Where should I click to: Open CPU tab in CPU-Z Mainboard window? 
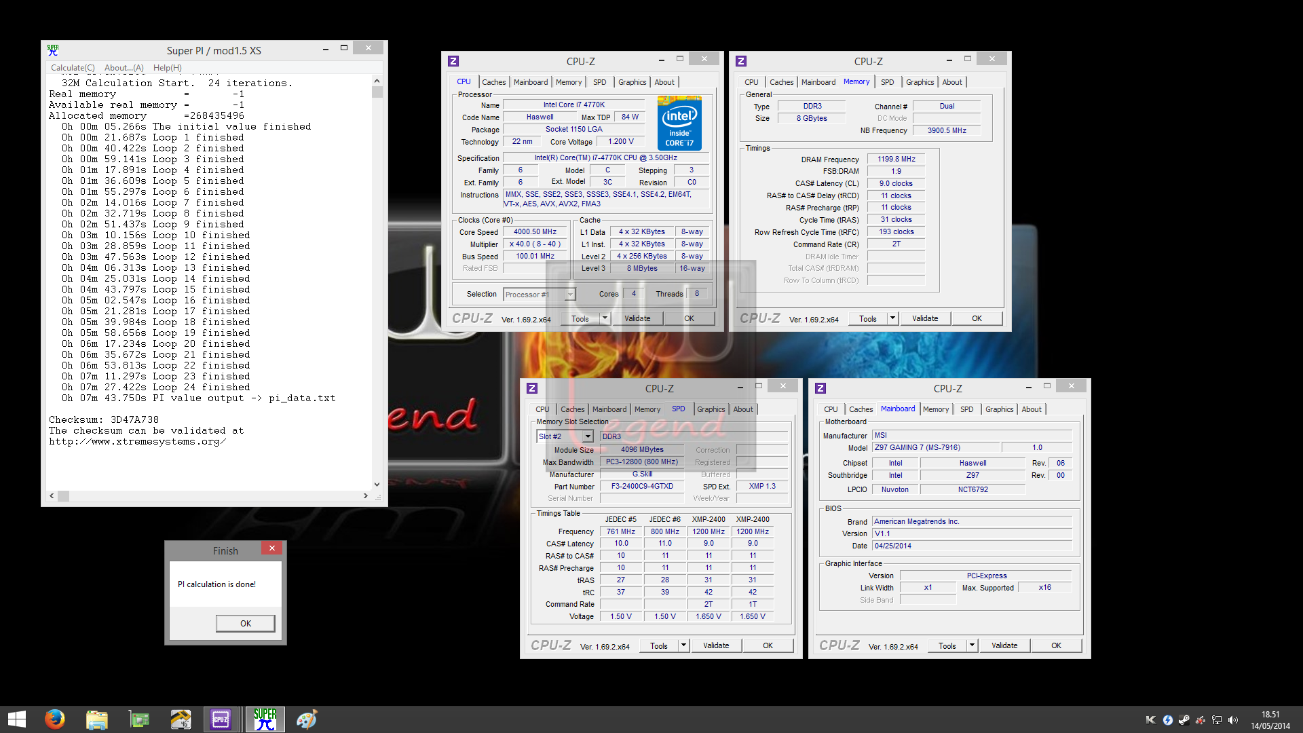[x=831, y=409]
